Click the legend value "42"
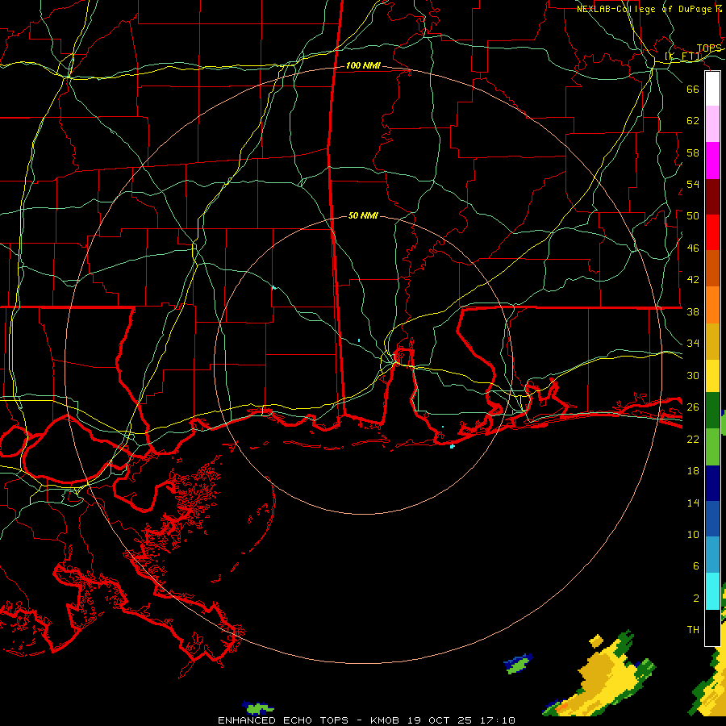The width and height of the screenshot is (726, 726). pos(693,279)
